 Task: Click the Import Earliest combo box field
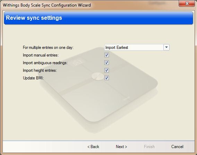[x=137, y=48]
